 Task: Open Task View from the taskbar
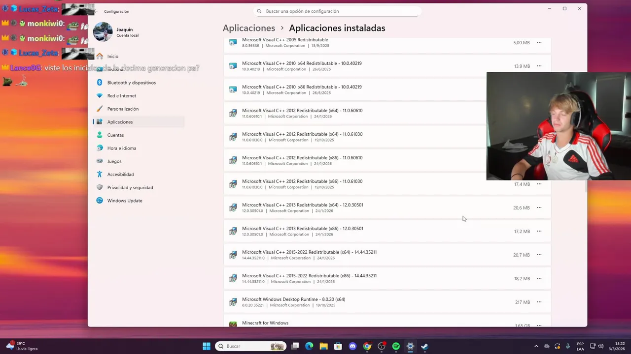coord(295,346)
